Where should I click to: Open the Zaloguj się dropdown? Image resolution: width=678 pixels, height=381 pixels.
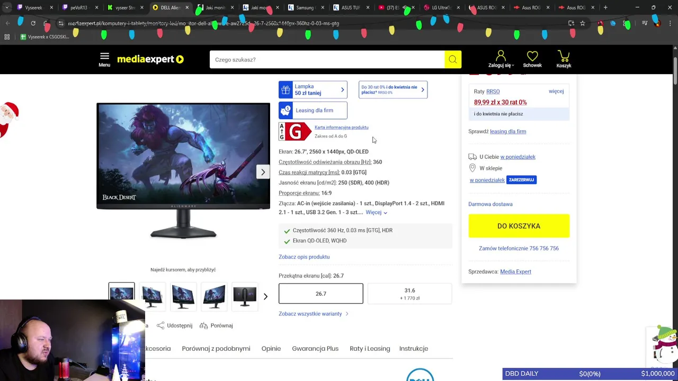coord(501,65)
